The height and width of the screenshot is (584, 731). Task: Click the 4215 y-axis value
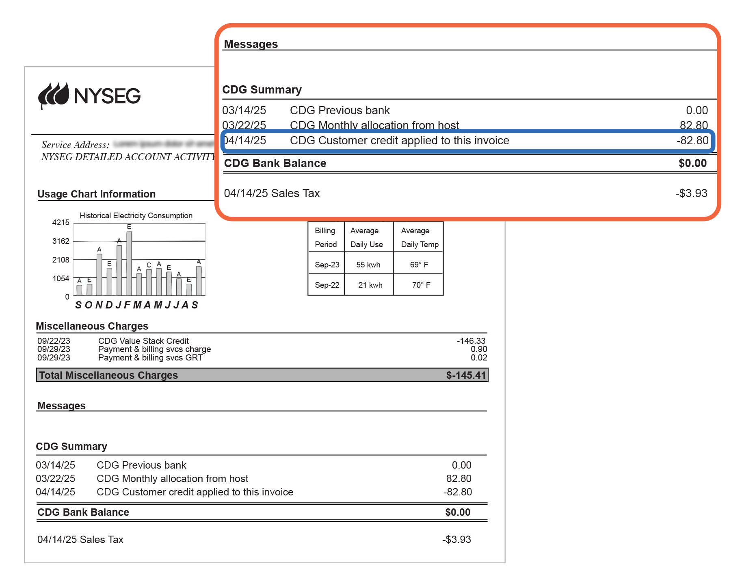tap(61, 222)
